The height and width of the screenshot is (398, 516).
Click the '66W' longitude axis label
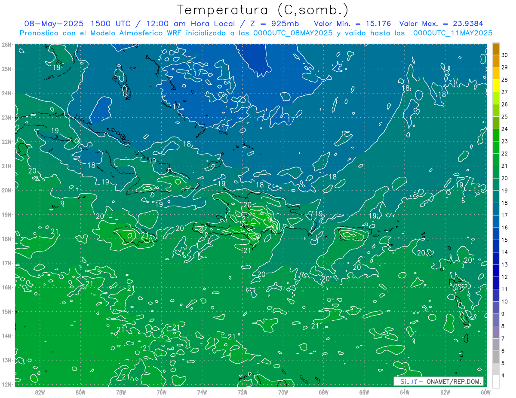coord(364,392)
